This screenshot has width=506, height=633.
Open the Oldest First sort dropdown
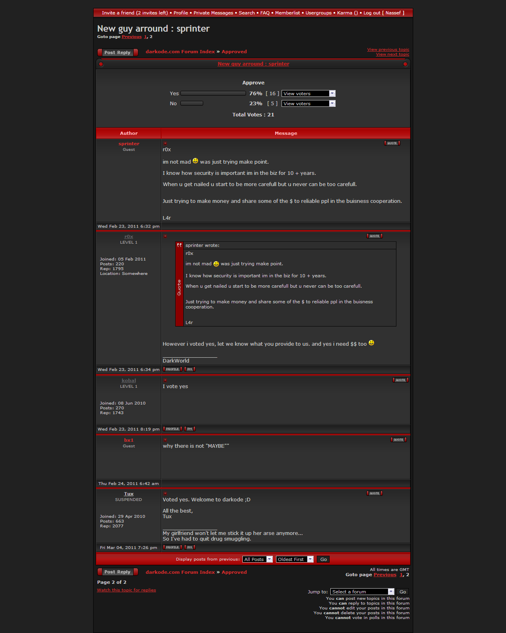point(294,559)
